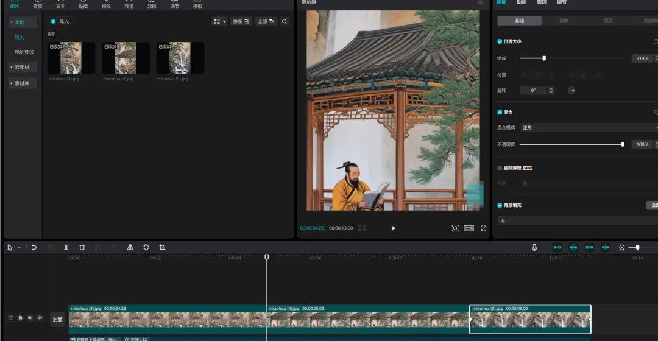Expand the 云素材 cloud materials section
Viewport: 658px width, 341px height.
pyautogui.click(x=23, y=67)
